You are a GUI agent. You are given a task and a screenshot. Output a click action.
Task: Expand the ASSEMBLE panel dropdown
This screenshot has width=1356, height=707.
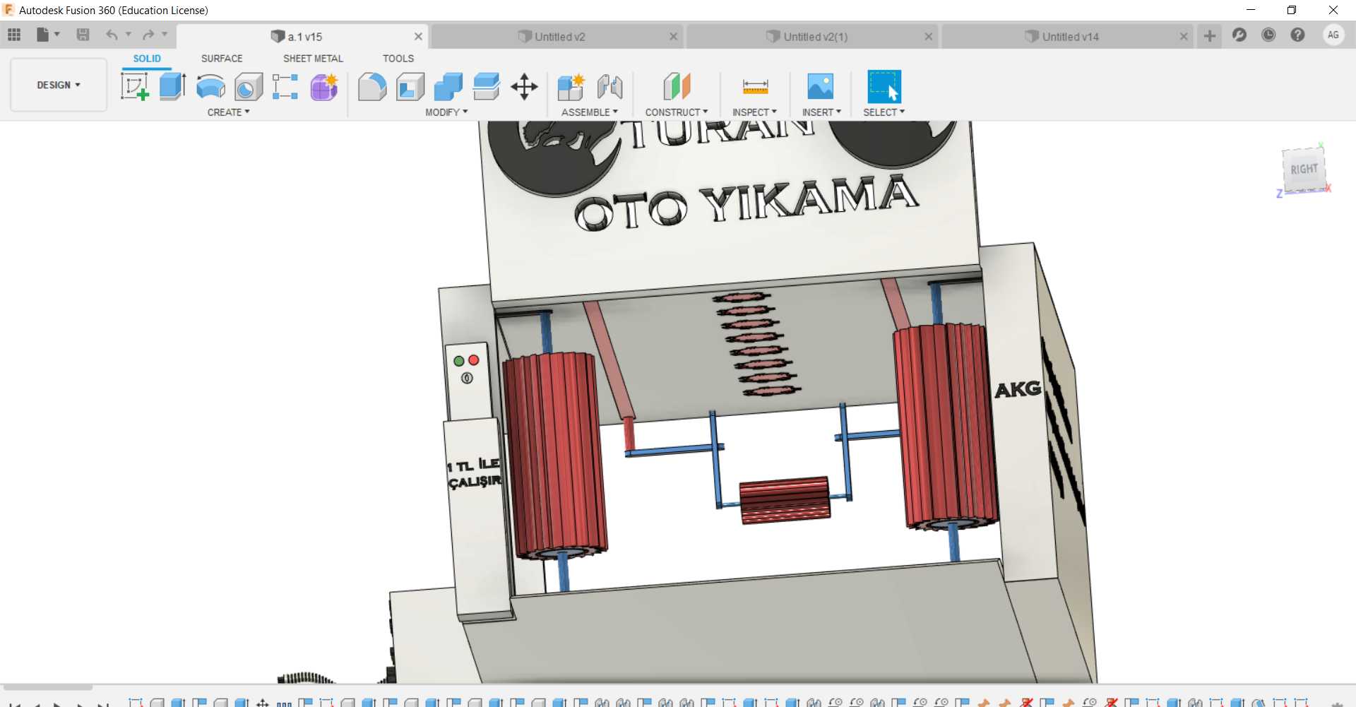pyautogui.click(x=590, y=112)
